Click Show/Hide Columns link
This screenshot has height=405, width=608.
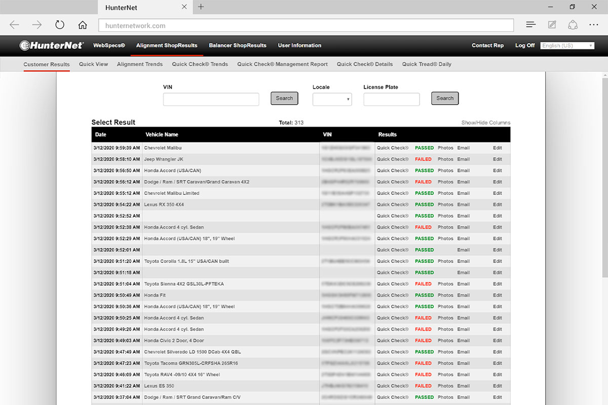click(x=486, y=123)
